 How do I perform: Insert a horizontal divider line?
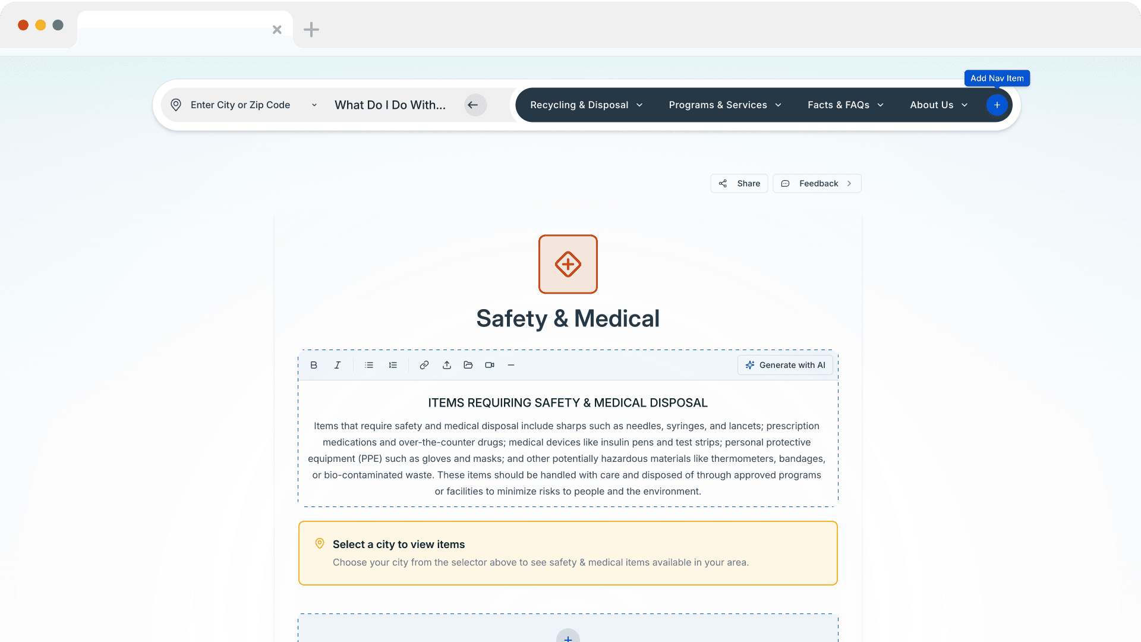511,365
